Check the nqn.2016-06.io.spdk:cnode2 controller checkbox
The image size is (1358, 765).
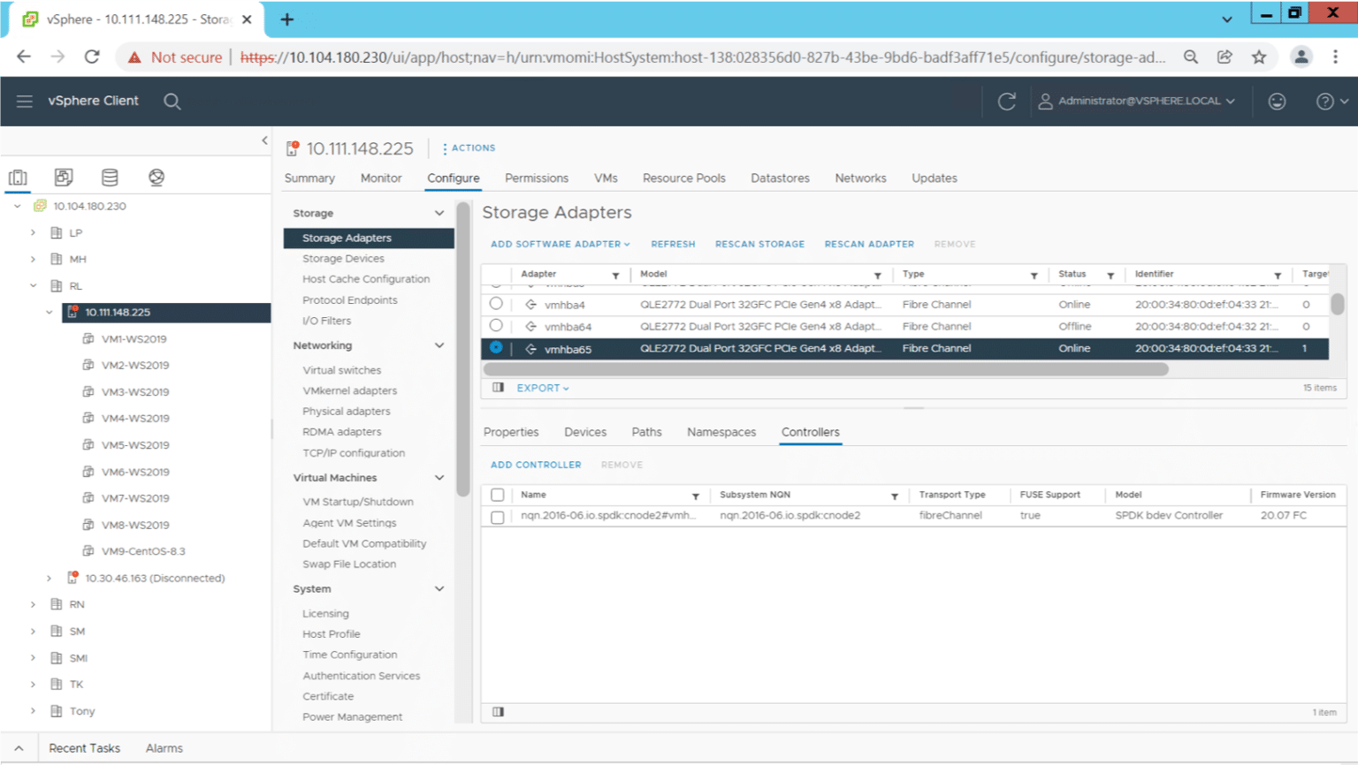(x=498, y=518)
